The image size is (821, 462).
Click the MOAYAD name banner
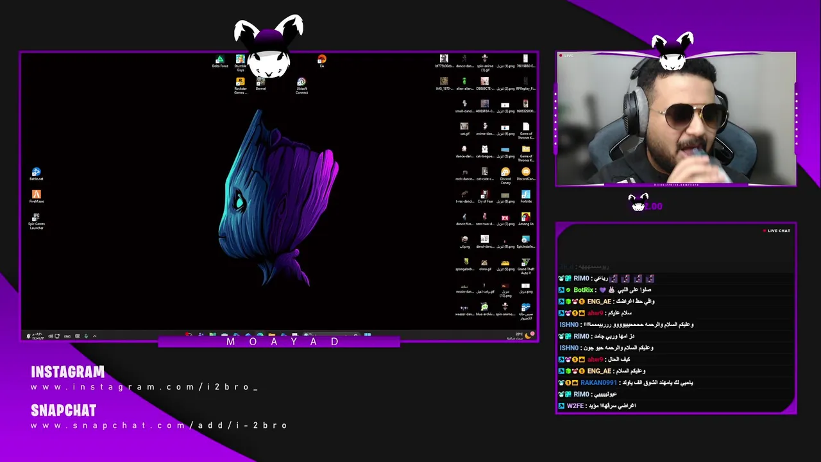click(x=279, y=341)
